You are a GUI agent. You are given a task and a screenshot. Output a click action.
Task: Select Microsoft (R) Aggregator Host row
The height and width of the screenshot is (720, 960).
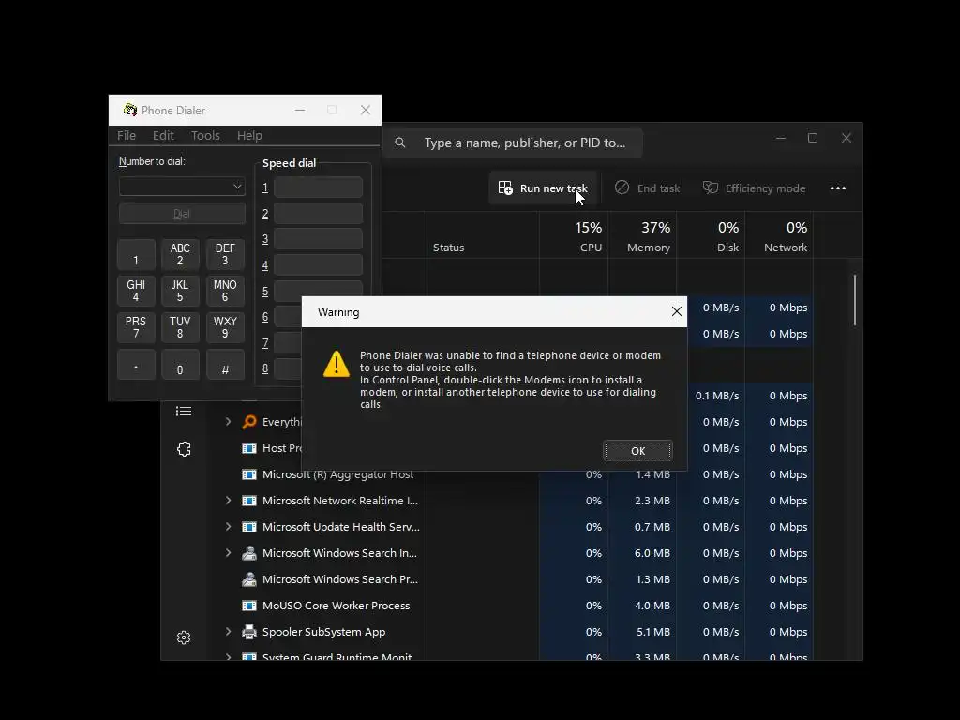click(x=513, y=475)
